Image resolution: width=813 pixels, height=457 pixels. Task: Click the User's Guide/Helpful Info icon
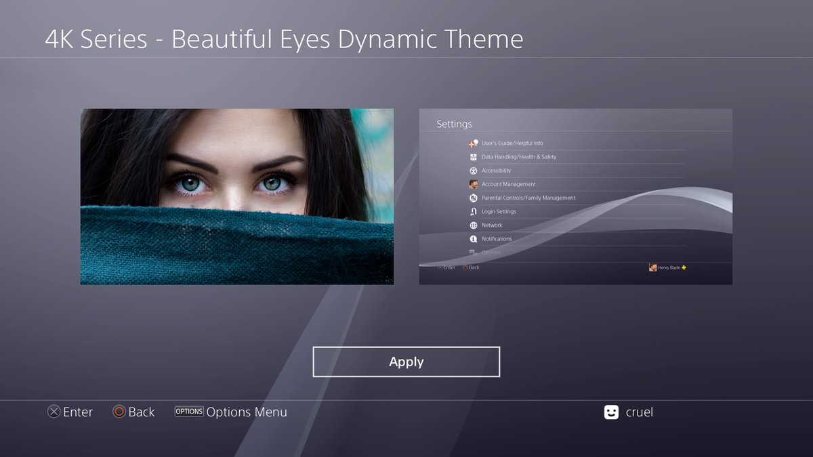tap(472, 143)
